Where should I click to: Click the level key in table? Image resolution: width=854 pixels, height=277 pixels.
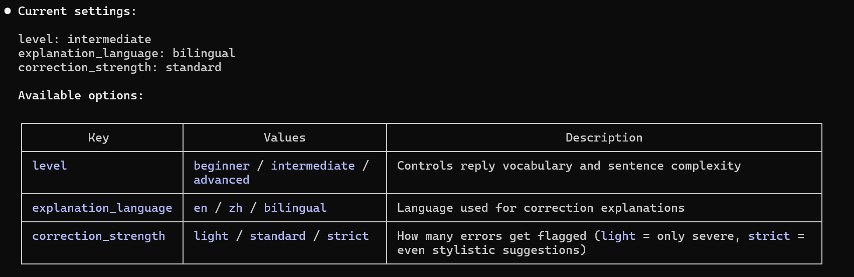(49, 166)
